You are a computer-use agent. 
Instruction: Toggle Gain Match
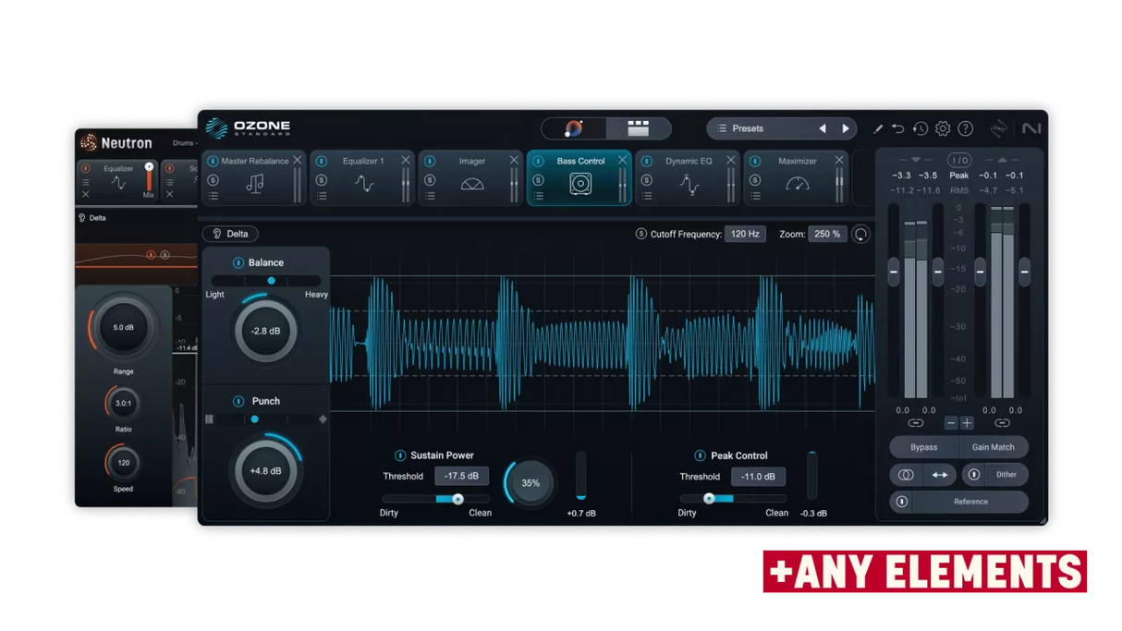(x=994, y=446)
